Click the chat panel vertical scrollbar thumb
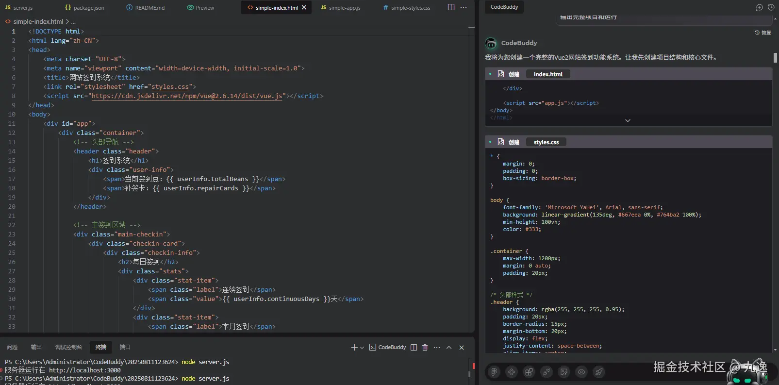Screen dimensions: 779x385 tap(775, 57)
